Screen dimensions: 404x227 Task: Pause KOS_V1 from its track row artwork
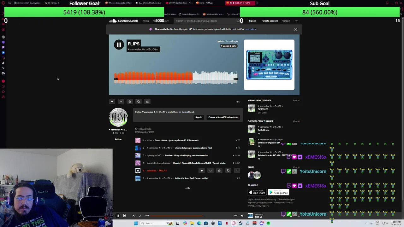click(x=138, y=171)
